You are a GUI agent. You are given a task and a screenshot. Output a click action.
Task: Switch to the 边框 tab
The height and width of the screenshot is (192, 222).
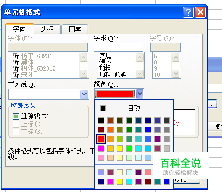[47, 30]
